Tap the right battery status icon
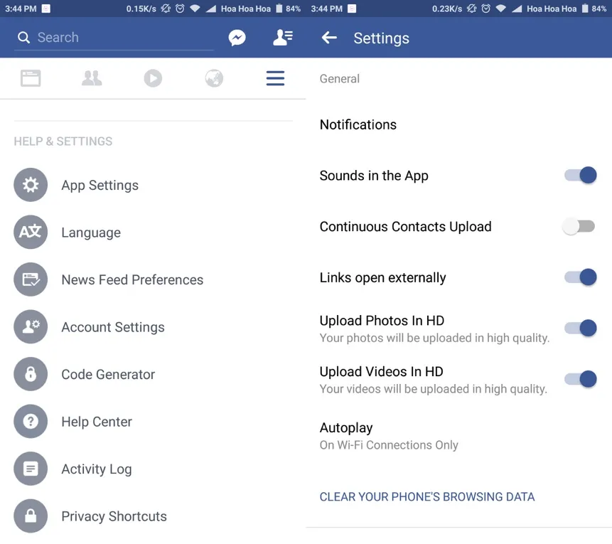612x544 pixels. 585,9
